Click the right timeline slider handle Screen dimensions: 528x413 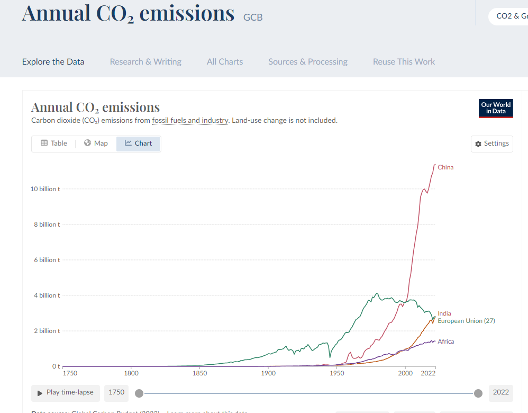coord(478,393)
